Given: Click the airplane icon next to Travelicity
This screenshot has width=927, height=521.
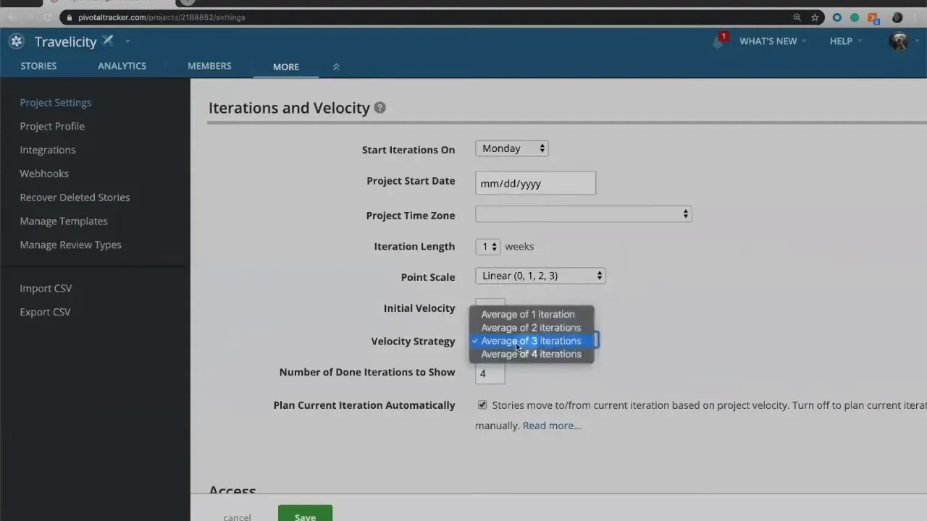Looking at the screenshot, I should 107,41.
